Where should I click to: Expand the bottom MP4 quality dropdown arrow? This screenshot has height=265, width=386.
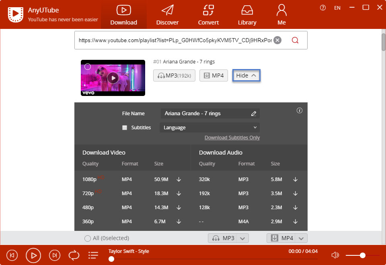[x=301, y=238]
